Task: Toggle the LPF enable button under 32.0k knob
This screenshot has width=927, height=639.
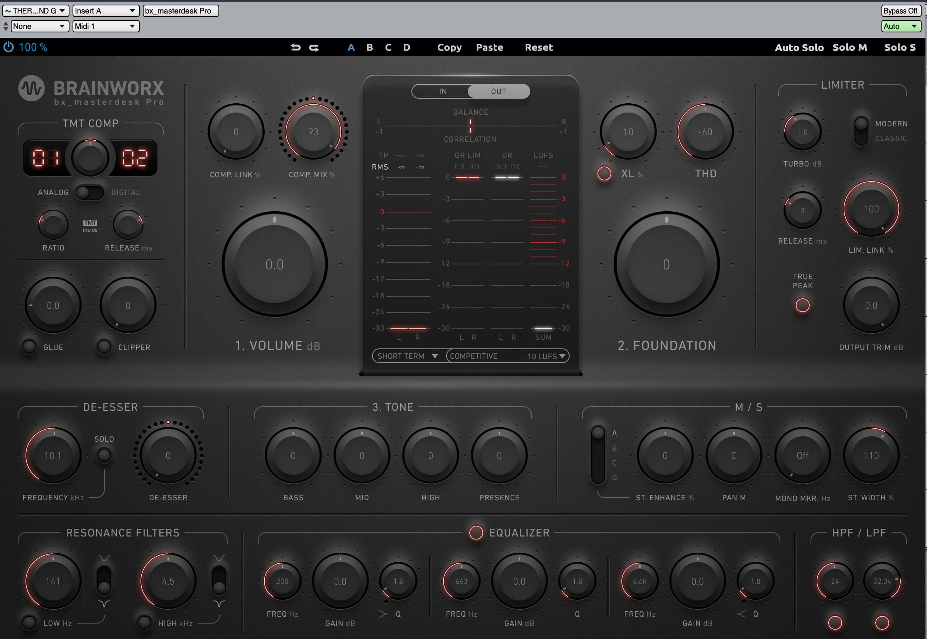Action: pos(882,622)
